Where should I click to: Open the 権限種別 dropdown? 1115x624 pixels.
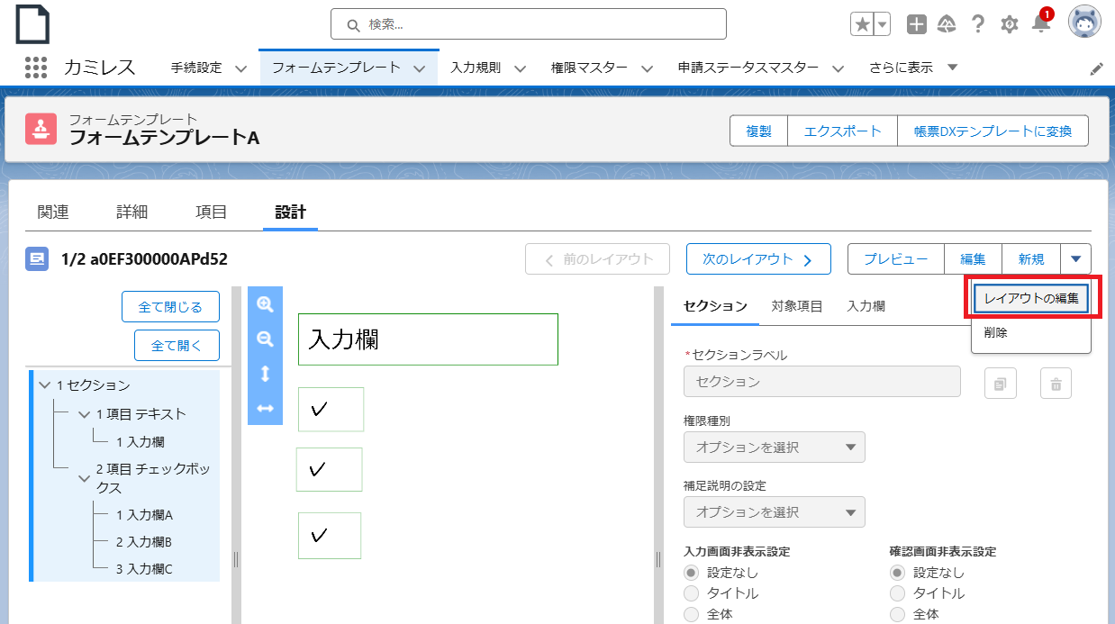pyautogui.click(x=774, y=448)
